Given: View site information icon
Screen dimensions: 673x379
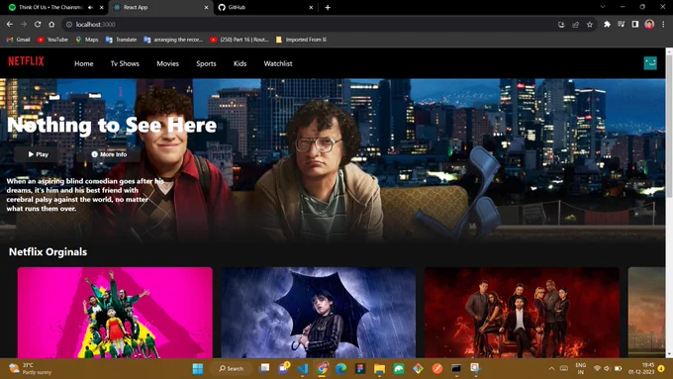Looking at the screenshot, I should 69,25.
